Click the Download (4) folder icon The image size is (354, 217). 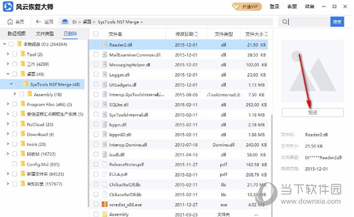(x=22, y=134)
